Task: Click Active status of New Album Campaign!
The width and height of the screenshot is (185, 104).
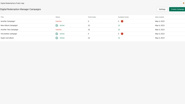Action: [x=62, y=25]
